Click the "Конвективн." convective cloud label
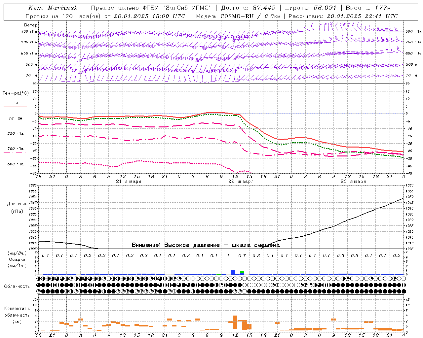The image size is (423, 338). (17, 309)
